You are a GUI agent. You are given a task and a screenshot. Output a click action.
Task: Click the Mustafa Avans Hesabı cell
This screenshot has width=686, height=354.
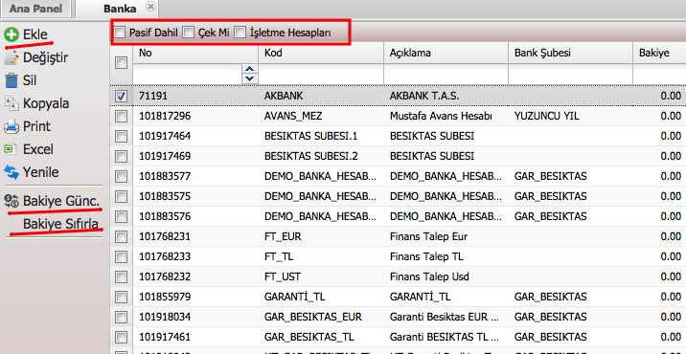click(x=441, y=117)
